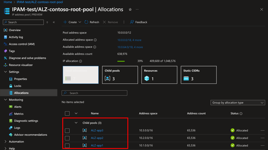
Task: Open row actions ellipsis for ALZ-app2
Action: [x=263, y=138]
